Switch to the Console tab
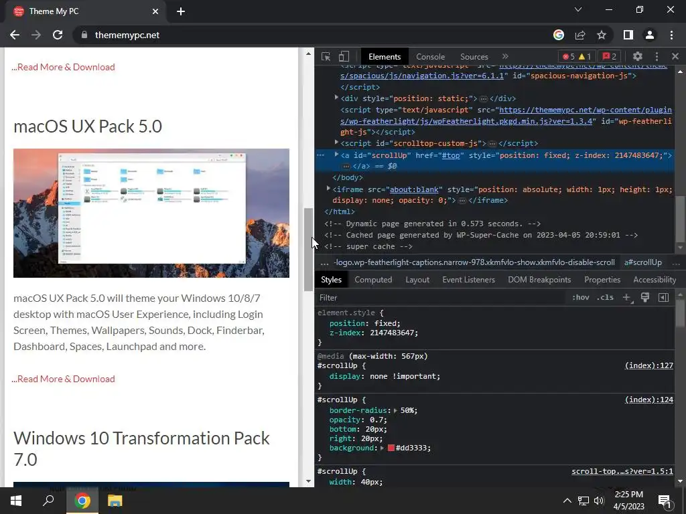This screenshot has width=686, height=514. pos(430,57)
